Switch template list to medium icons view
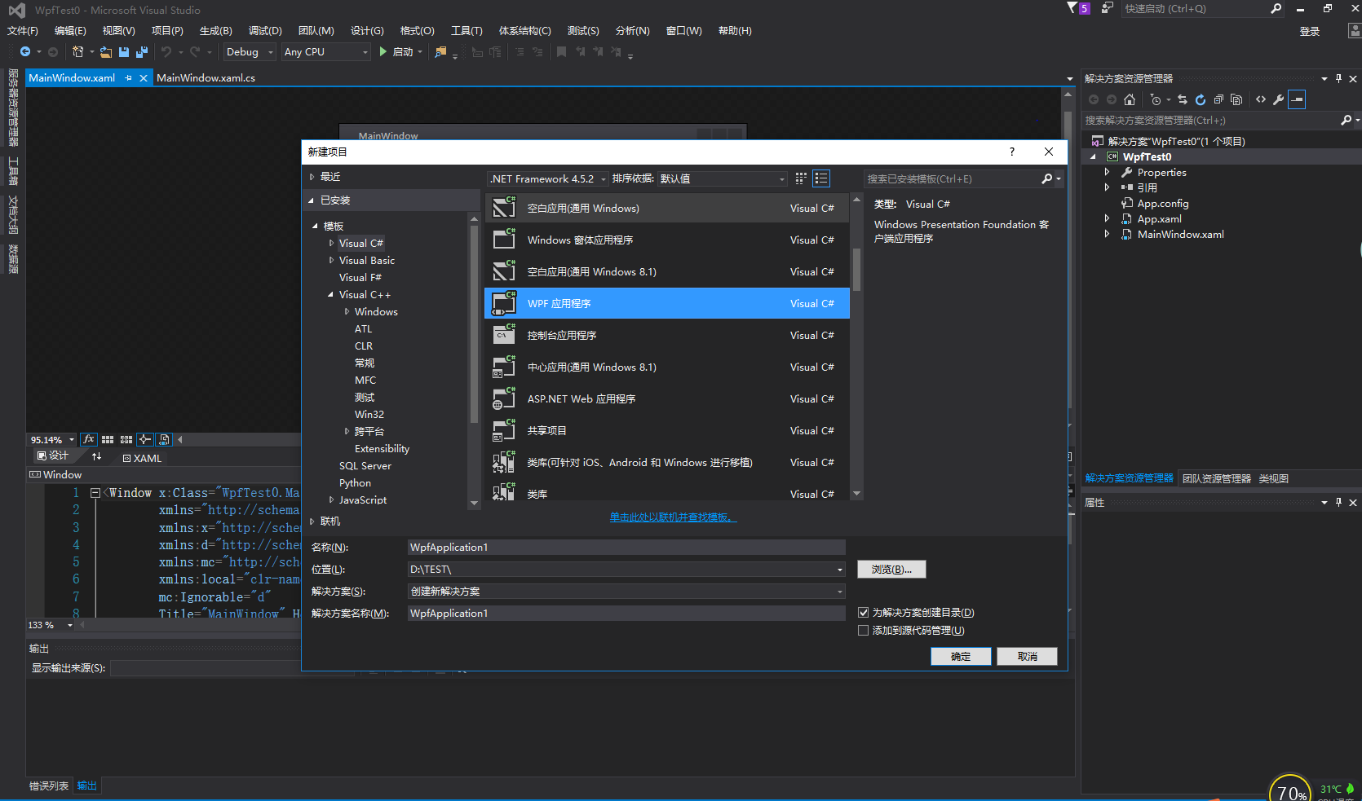The height and width of the screenshot is (801, 1362). [821, 178]
